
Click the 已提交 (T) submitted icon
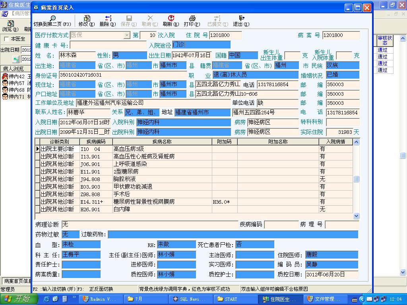click(x=217, y=18)
